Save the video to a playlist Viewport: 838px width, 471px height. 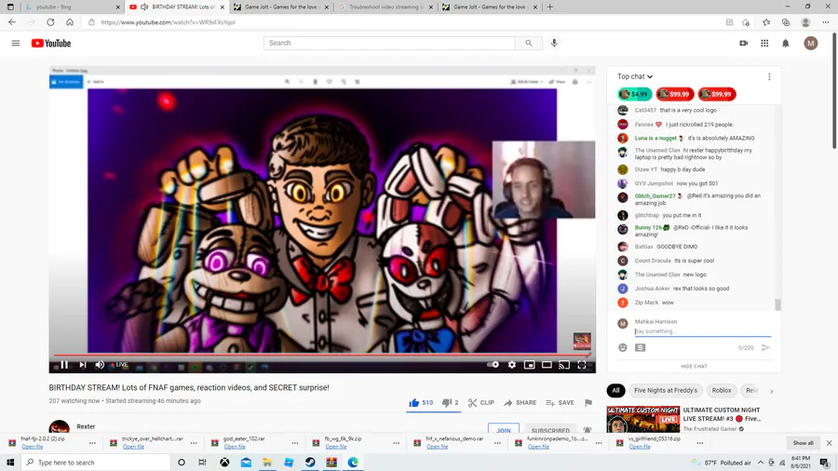point(560,403)
